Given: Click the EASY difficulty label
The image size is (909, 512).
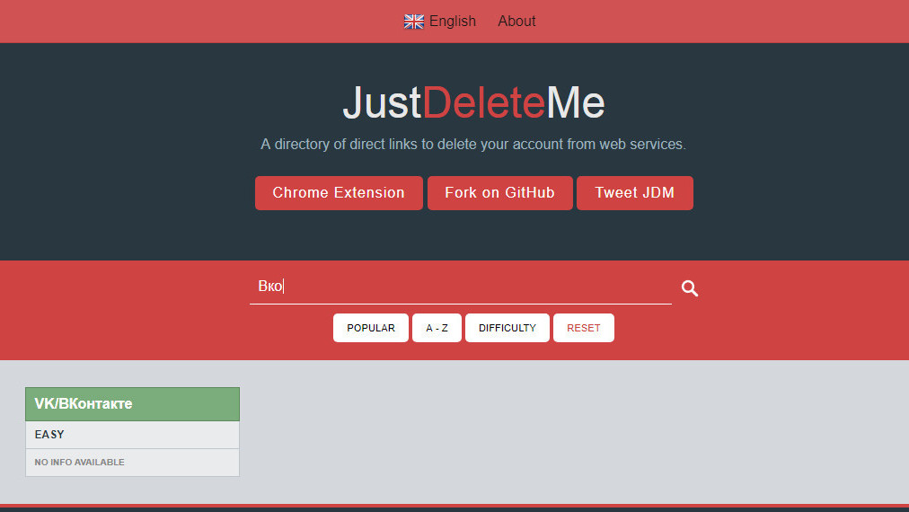Looking at the screenshot, I should (49, 435).
